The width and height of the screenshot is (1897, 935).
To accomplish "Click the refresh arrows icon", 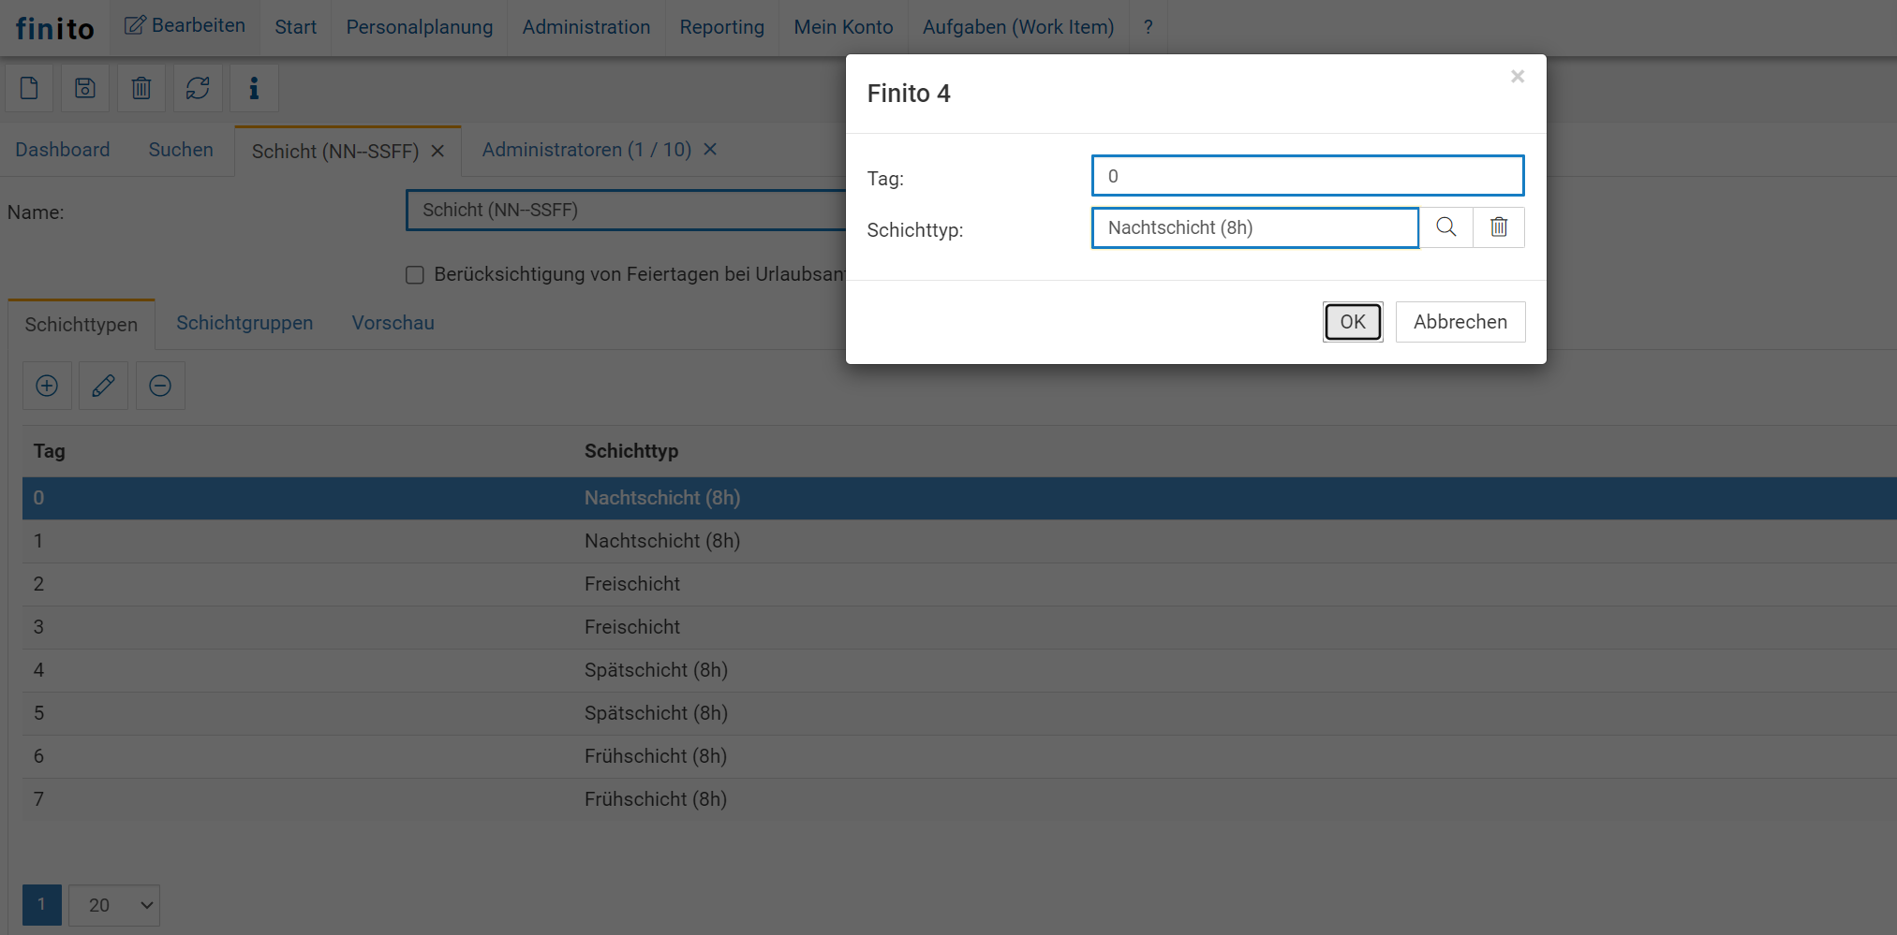I will coord(198,89).
